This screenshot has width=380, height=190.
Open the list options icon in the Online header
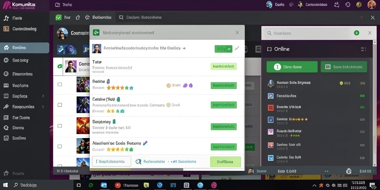click(x=363, y=49)
